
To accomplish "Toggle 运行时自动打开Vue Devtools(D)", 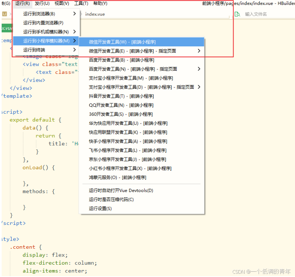I will coord(141,191).
